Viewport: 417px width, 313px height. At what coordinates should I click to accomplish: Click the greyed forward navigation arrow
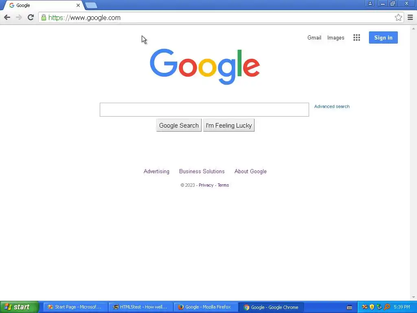pyautogui.click(x=19, y=18)
